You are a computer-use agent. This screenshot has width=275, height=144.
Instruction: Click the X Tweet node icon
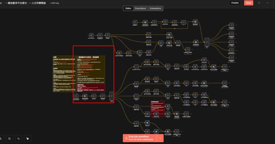coord(168,106)
